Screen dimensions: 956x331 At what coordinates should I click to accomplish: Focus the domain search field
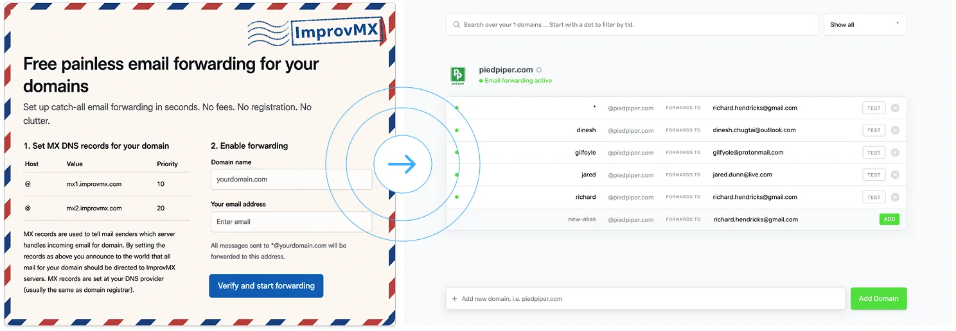[632, 25]
